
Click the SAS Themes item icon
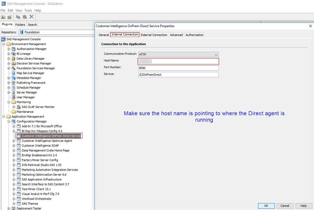[19, 204]
